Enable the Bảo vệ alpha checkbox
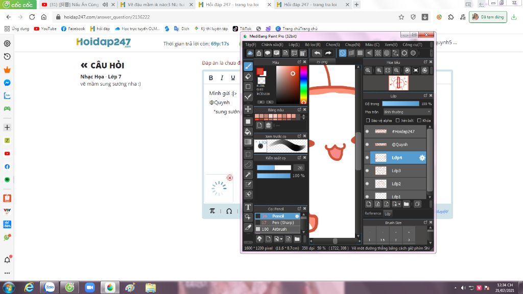Viewport: 523px width, 294px height. pos(368,120)
